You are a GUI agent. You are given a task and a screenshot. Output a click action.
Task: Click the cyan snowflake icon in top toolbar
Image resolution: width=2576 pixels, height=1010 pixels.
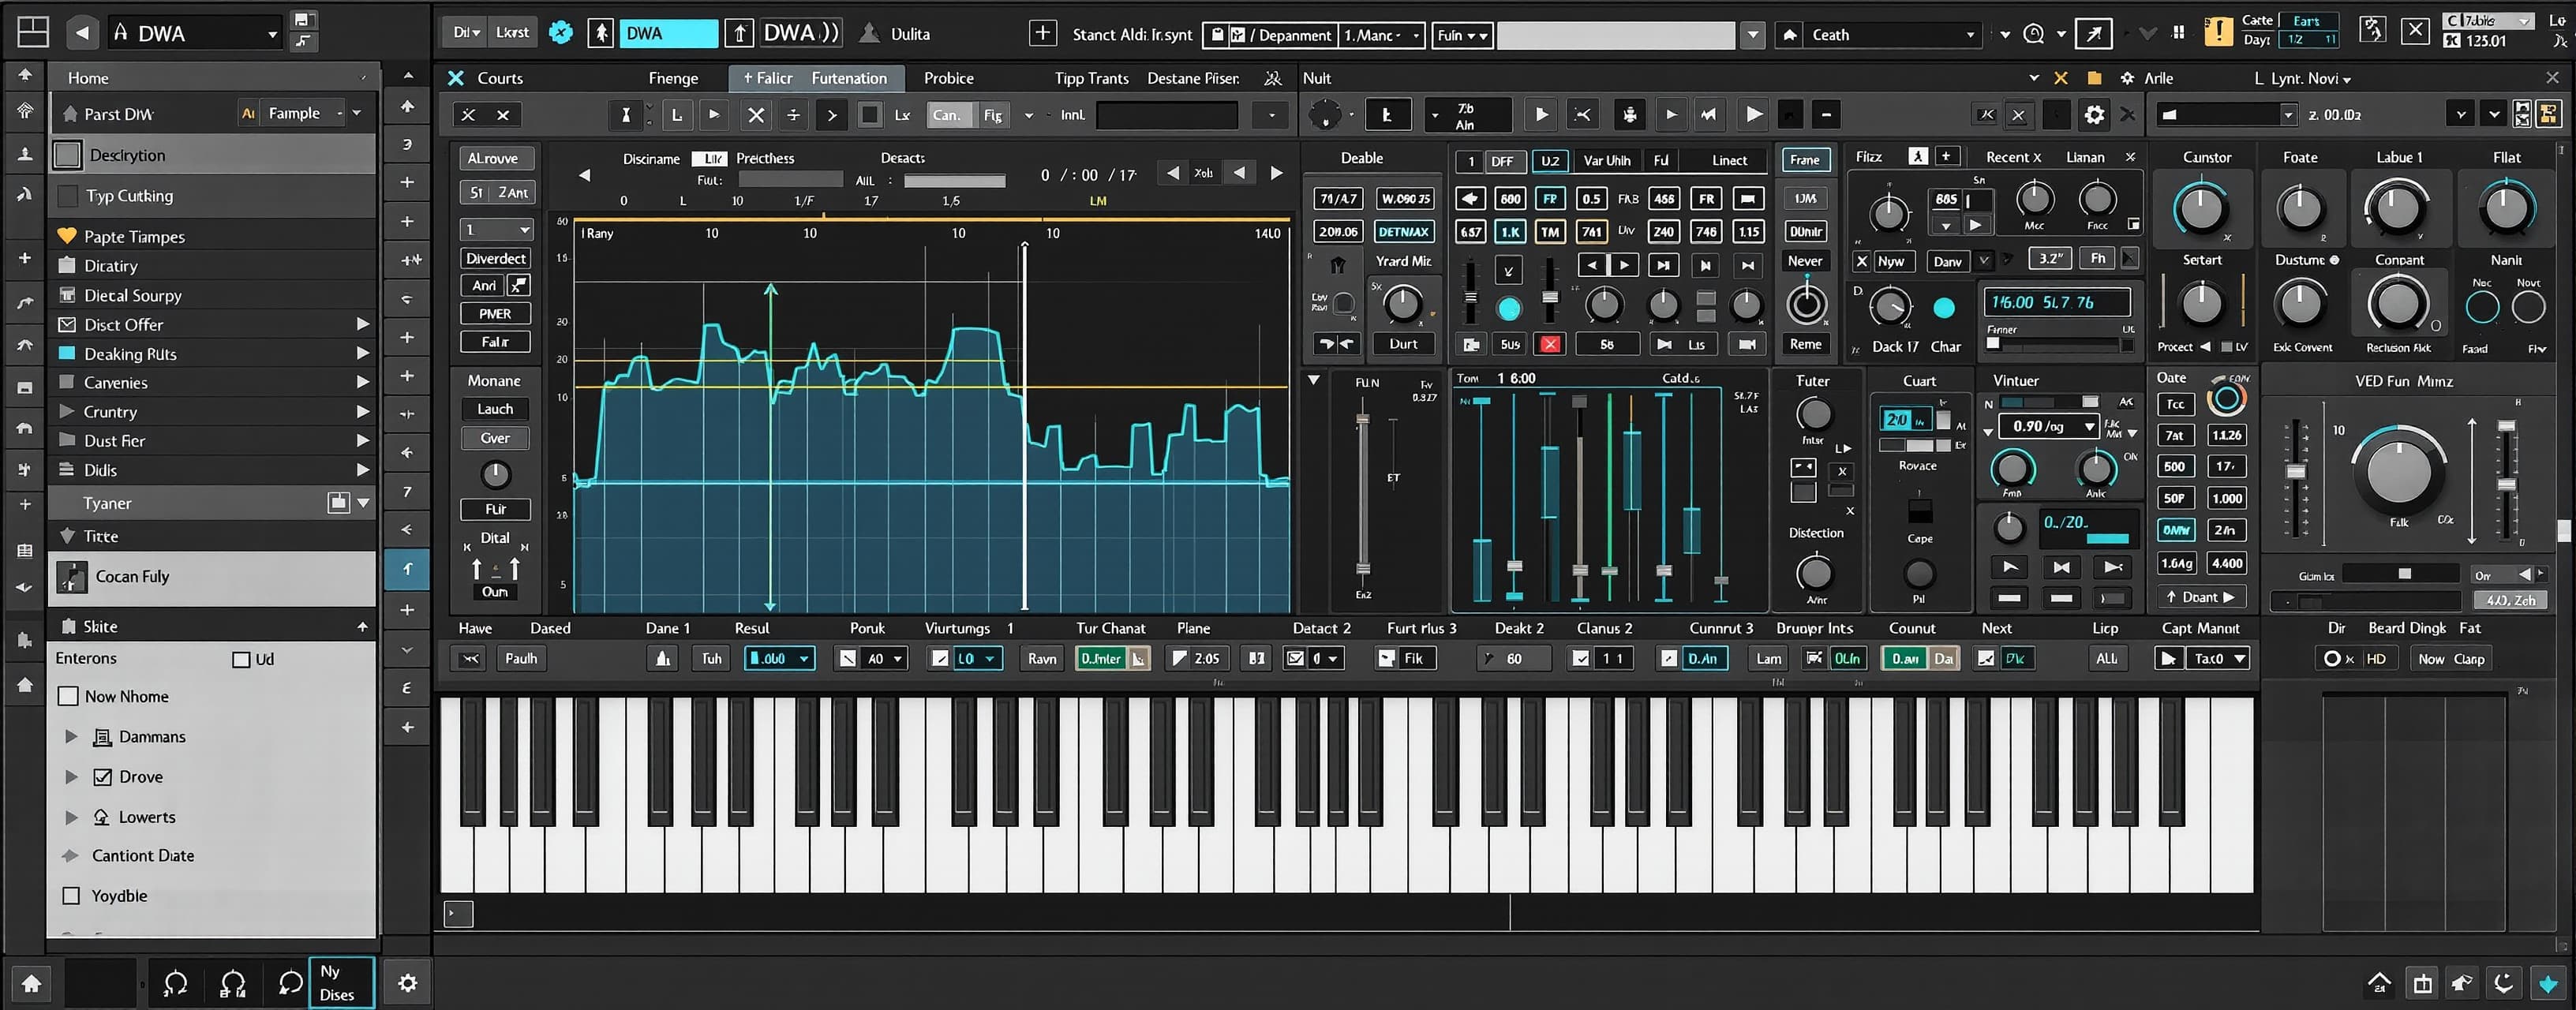point(562,33)
